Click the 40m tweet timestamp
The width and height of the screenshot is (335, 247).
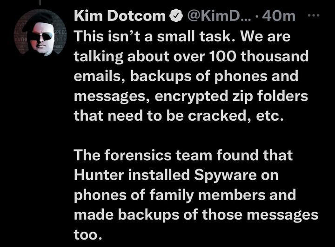279,17
